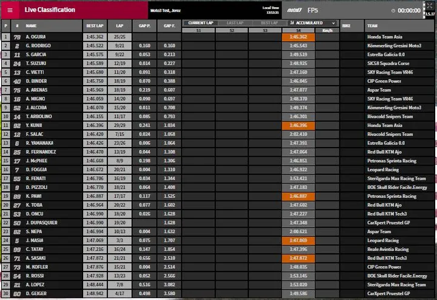The height and width of the screenshot is (300, 437).
Task: Select rider J. MASIA
Action: pos(35,240)
